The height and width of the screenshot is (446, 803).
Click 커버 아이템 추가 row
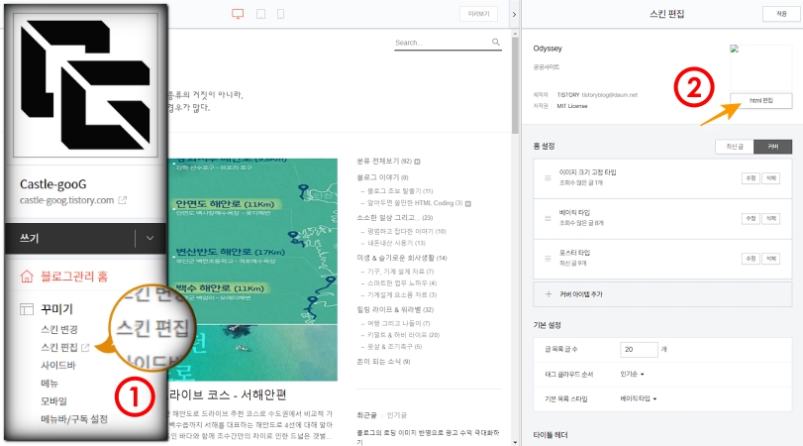pyautogui.click(x=662, y=294)
